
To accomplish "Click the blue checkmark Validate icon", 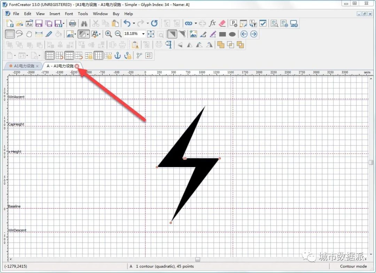I will [263, 23].
